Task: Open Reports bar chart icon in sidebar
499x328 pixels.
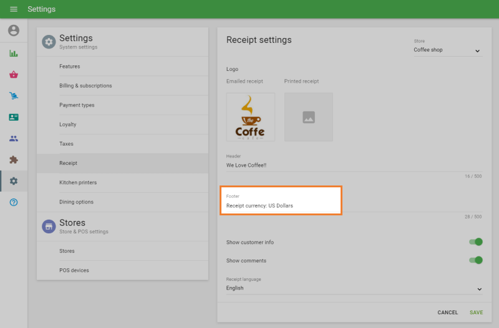Action: tap(14, 54)
